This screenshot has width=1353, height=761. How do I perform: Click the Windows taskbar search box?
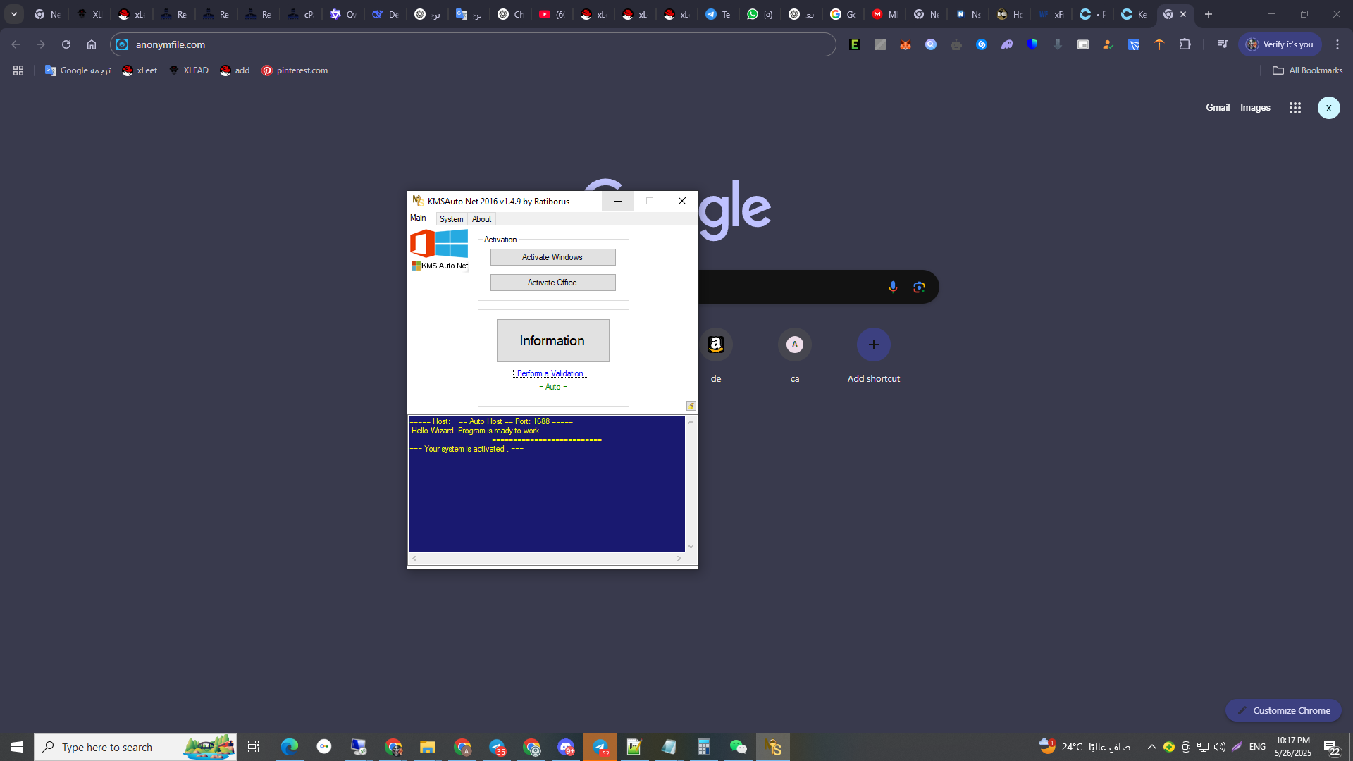tap(135, 747)
